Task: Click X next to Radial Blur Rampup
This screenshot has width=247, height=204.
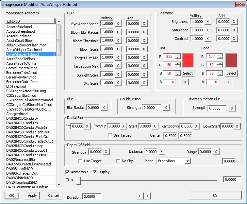Action: point(124,126)
